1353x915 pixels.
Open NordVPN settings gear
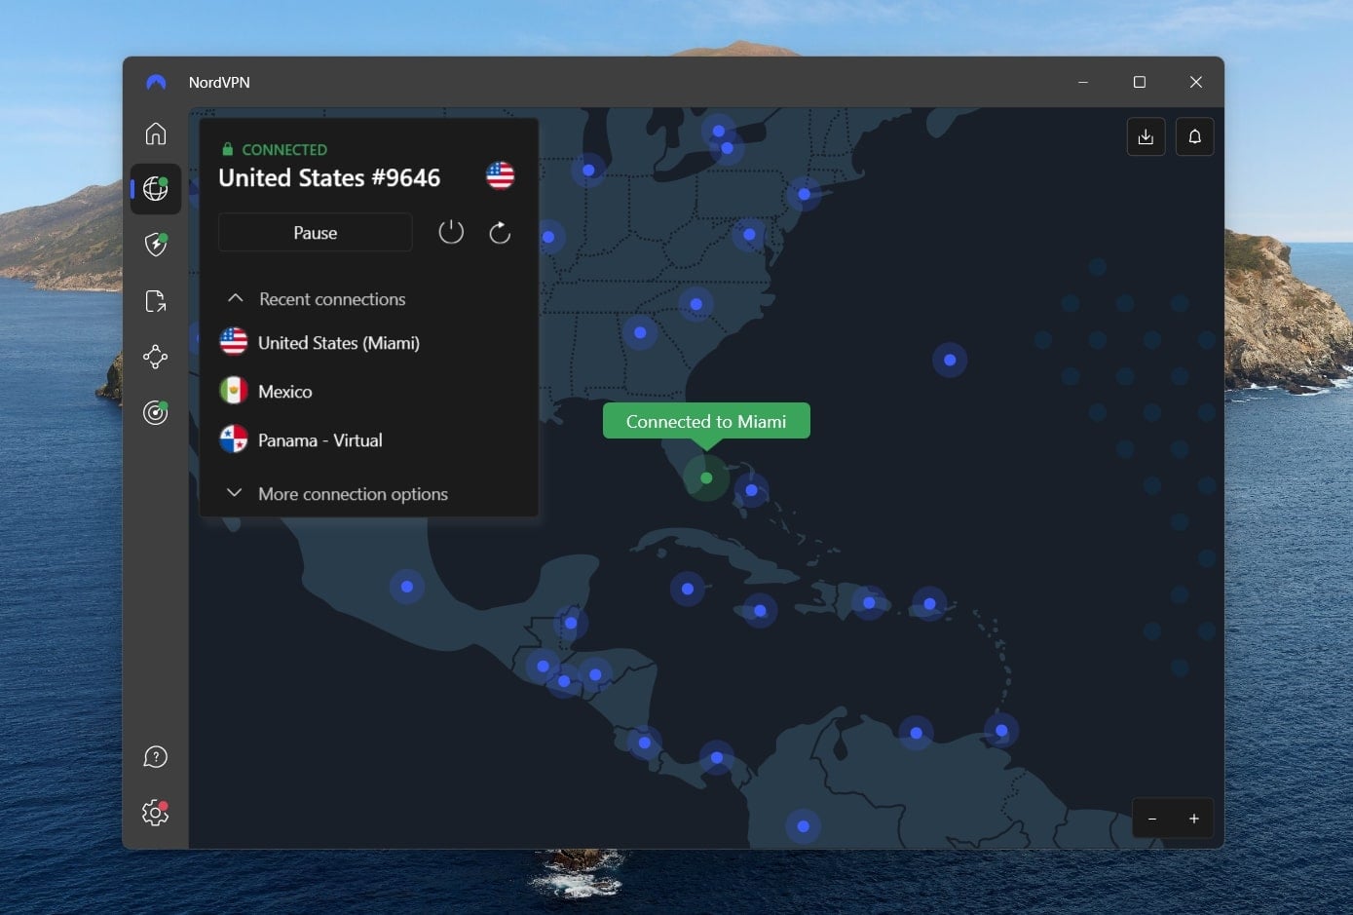pos(155,812)
